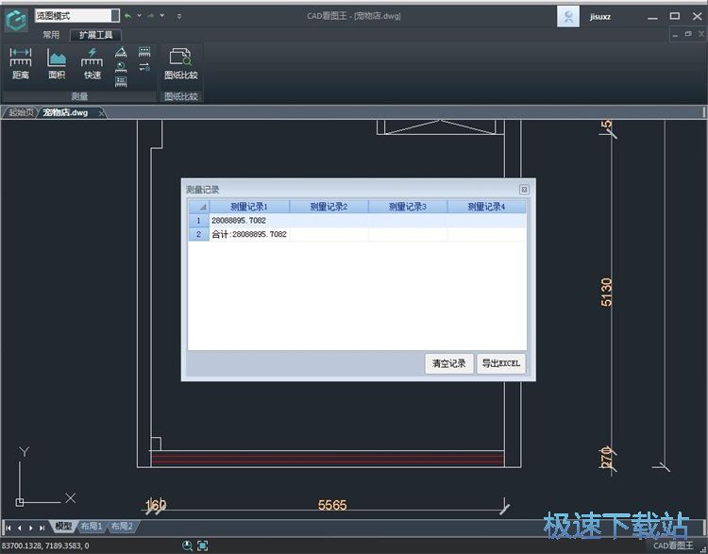Click the 5565 dimension text in drawing
Screen dimensions: 708x554
coord(332,505)
